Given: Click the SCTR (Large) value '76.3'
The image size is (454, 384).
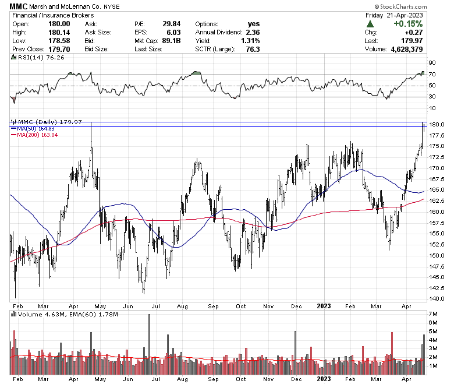Looking at the screenshot, I should [x=253, y=50].
